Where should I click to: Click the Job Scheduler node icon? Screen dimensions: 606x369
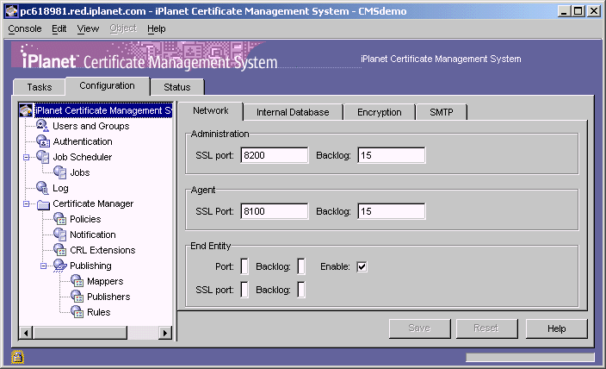click(42, 157)
